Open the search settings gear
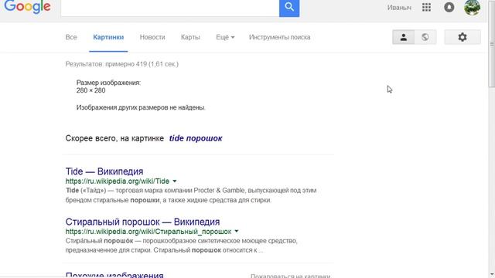Screen dimensions: 495x278 pyautogui.click(x=463, y=37)
